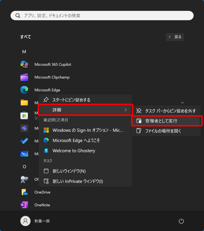Screen dimensions: 204x231
Task: Open the 詳細 context menu item
Action: tap(85, 110)
